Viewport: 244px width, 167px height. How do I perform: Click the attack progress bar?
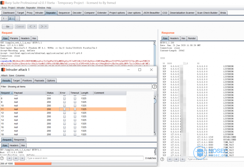pos(86,163)
